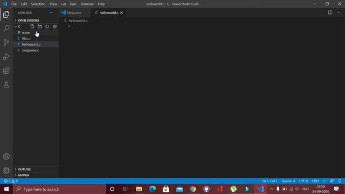The width and height of the screenshot is (345, 194).
Task: Open Explorer more actions ellipsis
Action: 52,13
